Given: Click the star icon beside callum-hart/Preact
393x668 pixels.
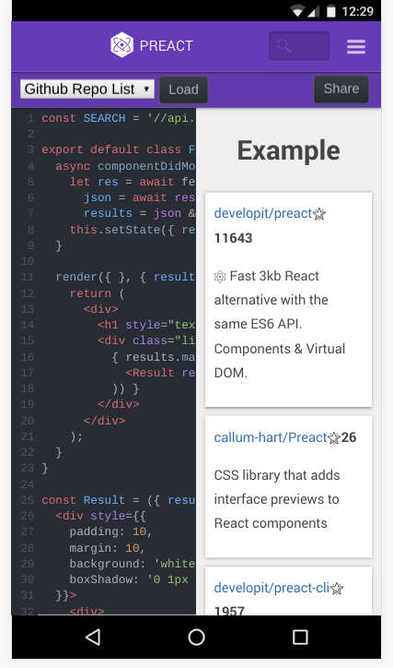Looking at the screenshot, I should click(334, 438).
